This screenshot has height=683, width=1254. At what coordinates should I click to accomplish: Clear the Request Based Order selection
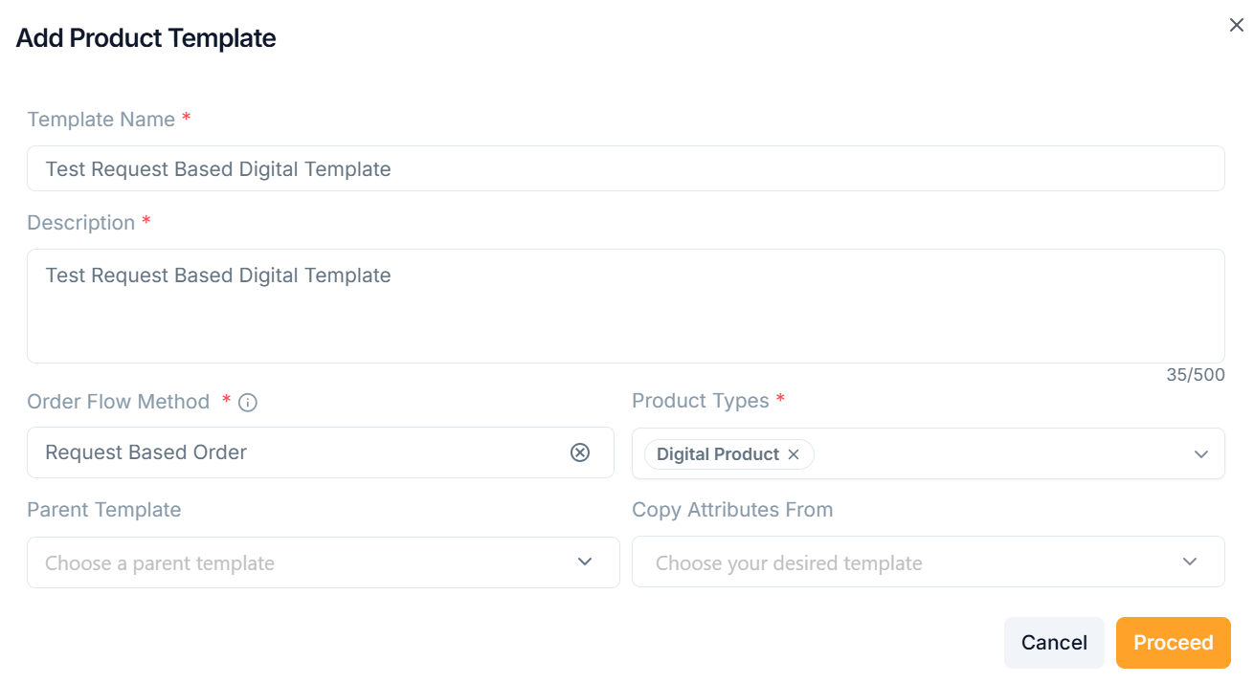tap(580, 452)
